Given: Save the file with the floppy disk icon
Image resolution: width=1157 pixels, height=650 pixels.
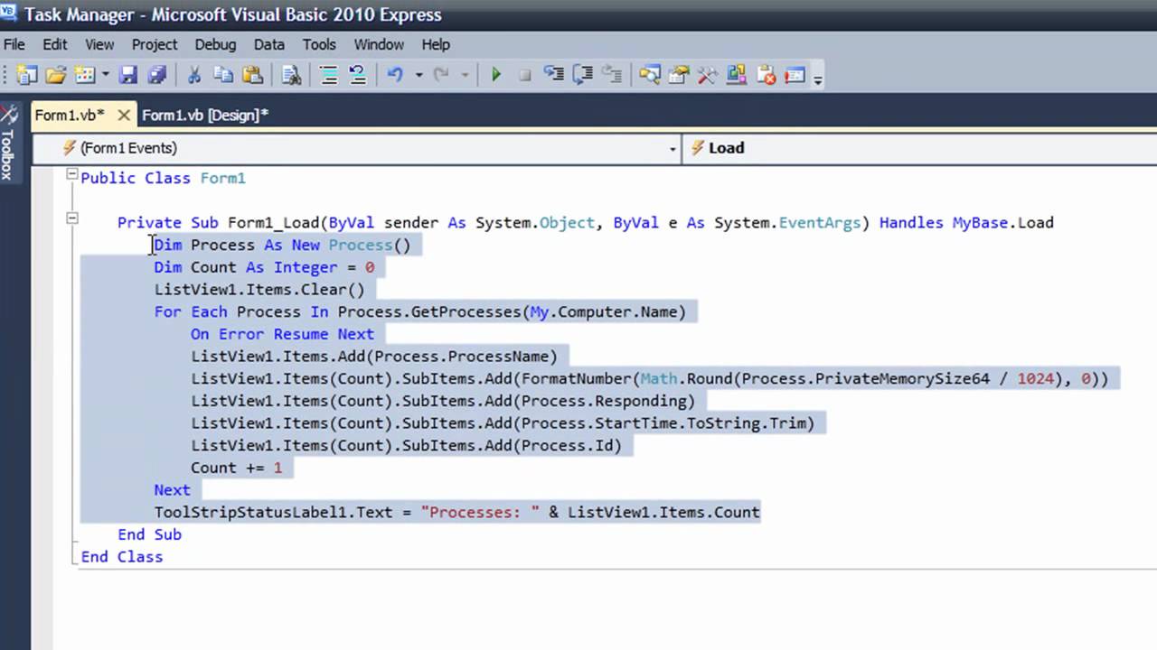Looking at the screenshot, I should click(x=128, y=76).
